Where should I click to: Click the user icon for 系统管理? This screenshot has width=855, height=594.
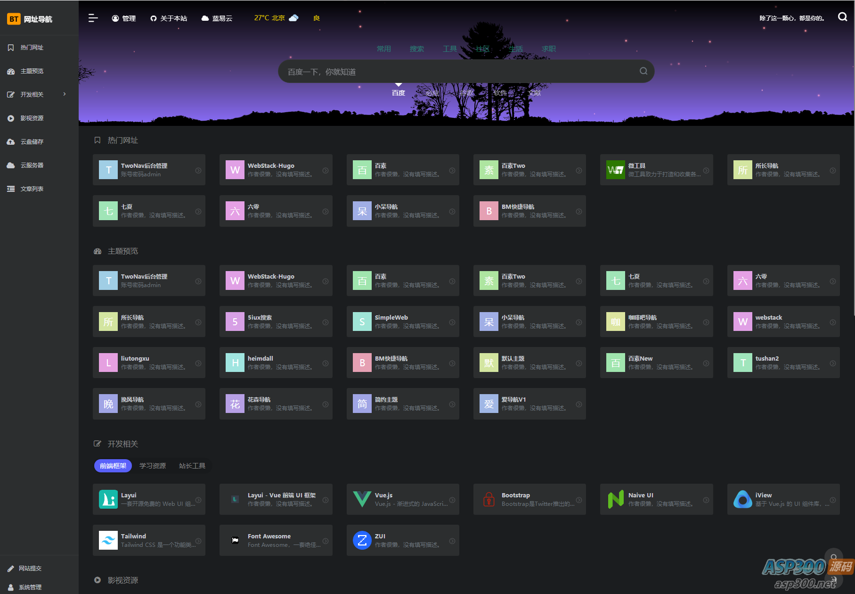[x=11, y=587]
